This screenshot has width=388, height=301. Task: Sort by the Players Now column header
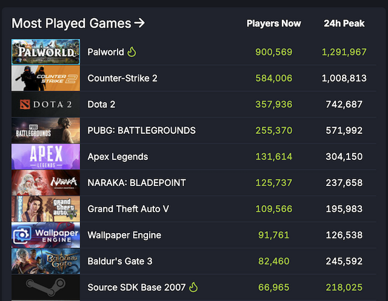tap(273, 24)
